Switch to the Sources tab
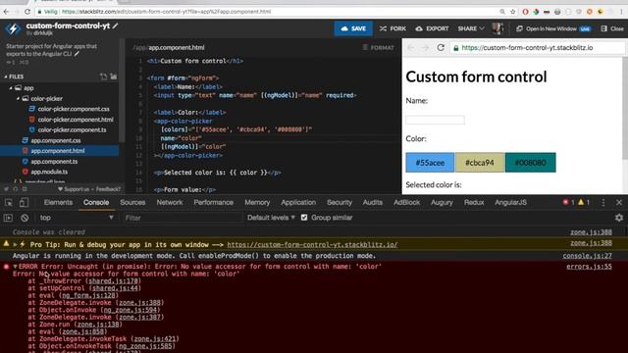Image resolution: width=628 pixels, height=353 pixels. (x=132, y=203)
